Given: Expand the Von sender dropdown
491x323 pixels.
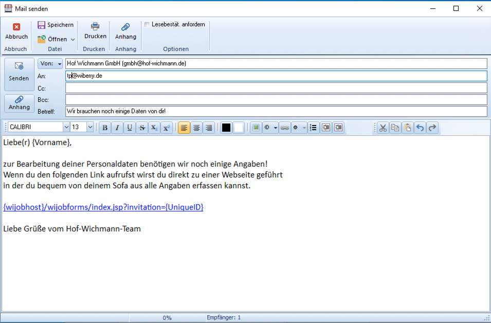Looking at the screenshot, I should 60,64.
